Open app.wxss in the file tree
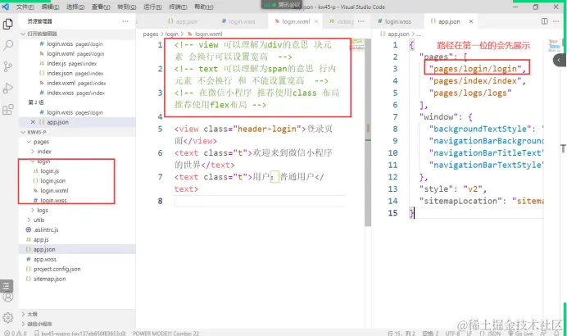This screenshot has height=336, width=567. coord(77,259)
